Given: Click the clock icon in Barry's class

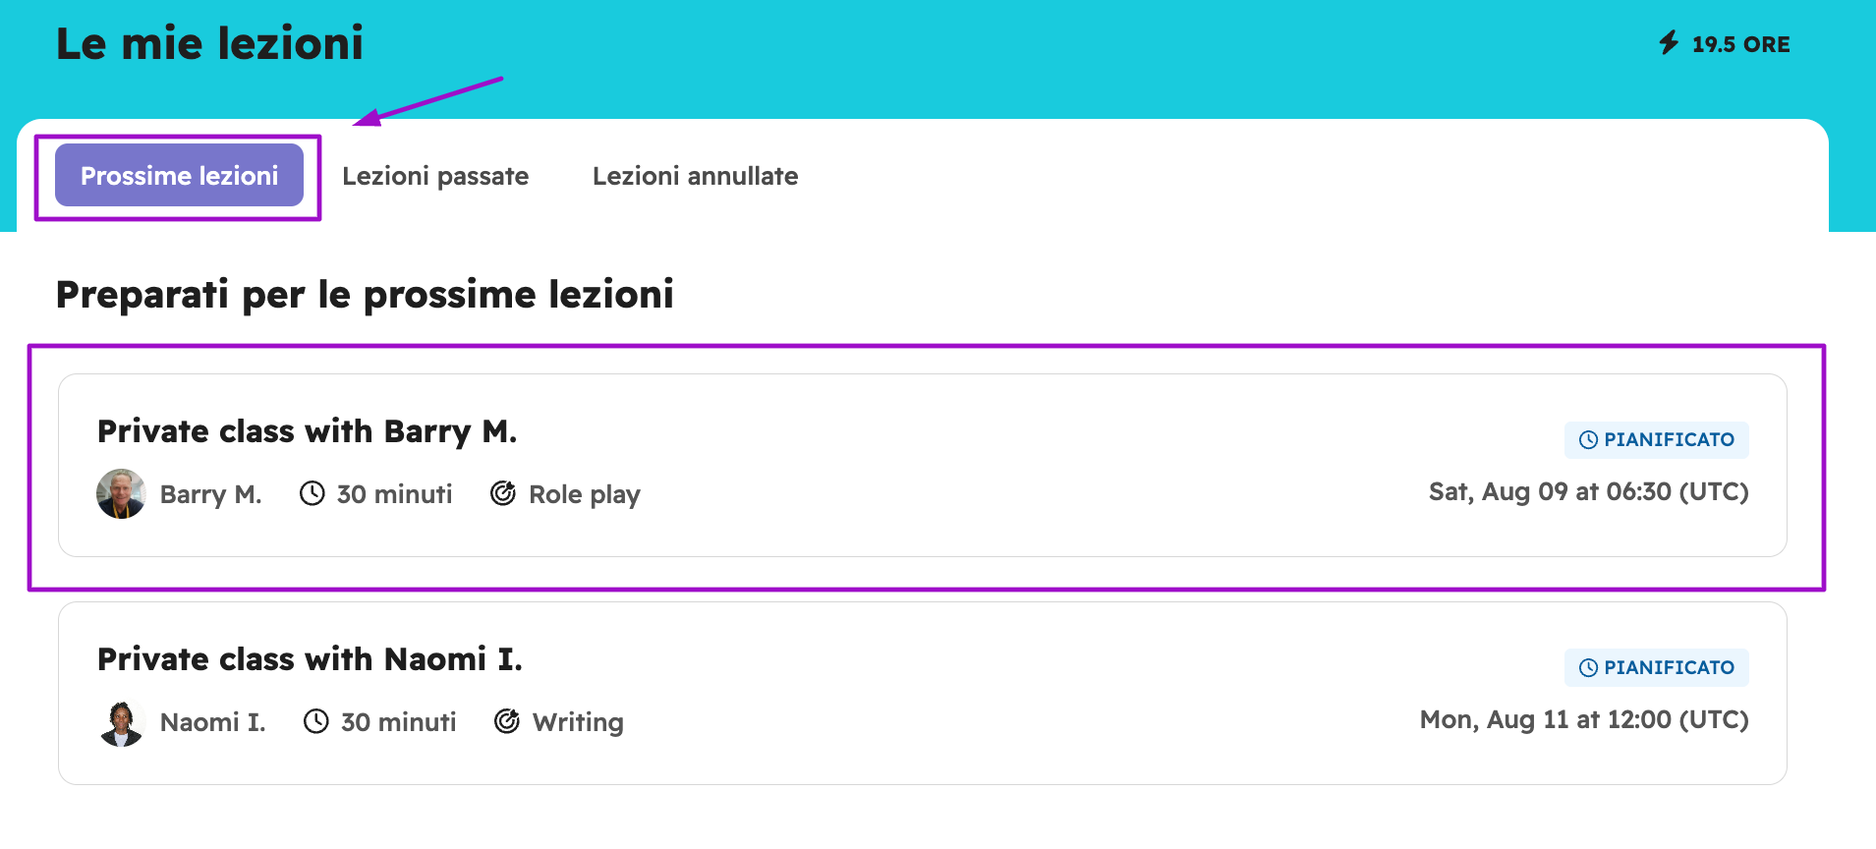Looking at the screenshot, I should click(x=313, y=493).
